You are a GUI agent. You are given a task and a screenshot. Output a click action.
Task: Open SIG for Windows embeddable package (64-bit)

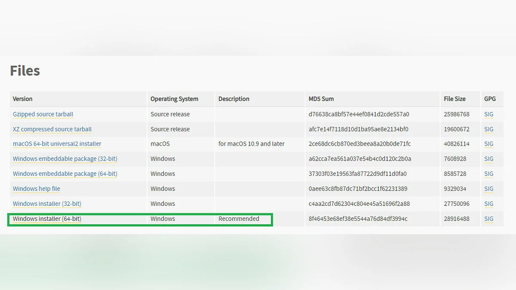tap(488, 174)
